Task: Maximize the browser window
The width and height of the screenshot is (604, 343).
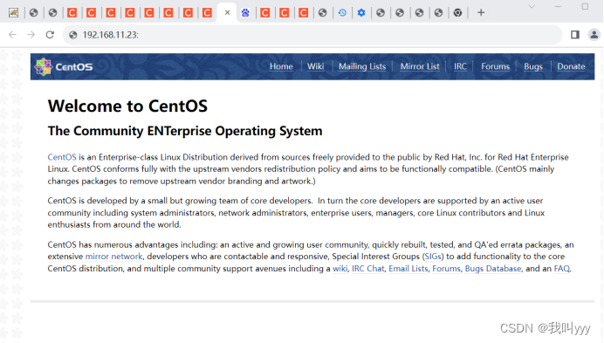Action: pos(585,7)
